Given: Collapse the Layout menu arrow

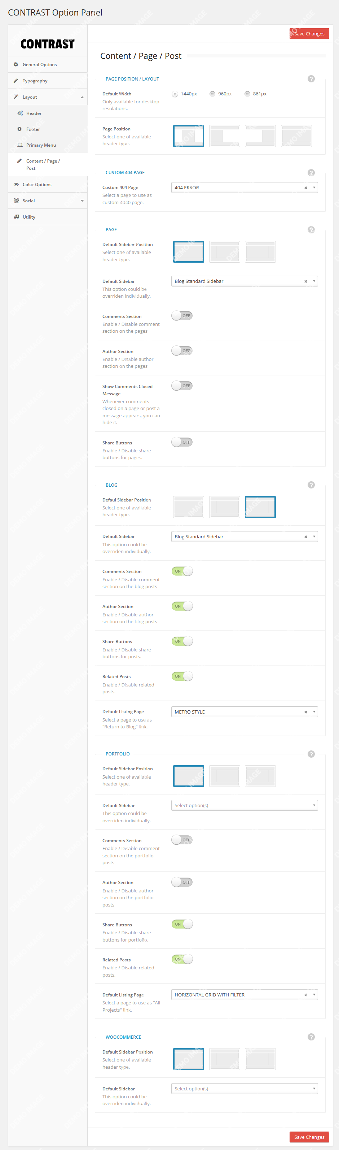Looking at the screenshot, I should click(x=82, y=97).
